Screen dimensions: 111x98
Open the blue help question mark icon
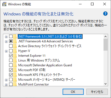[105, 14]
